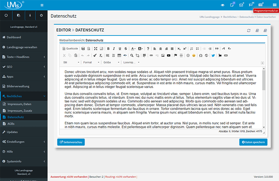Insert a bulleted list

tap(197, 49)
